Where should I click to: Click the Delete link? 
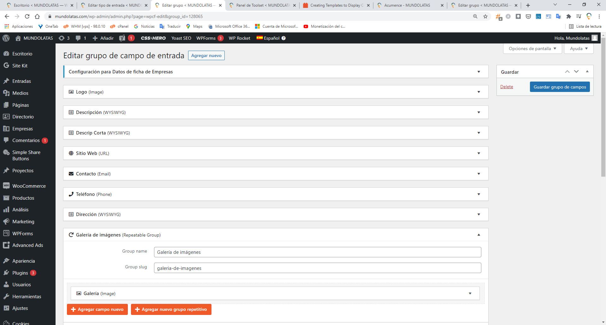click(507, 87)
